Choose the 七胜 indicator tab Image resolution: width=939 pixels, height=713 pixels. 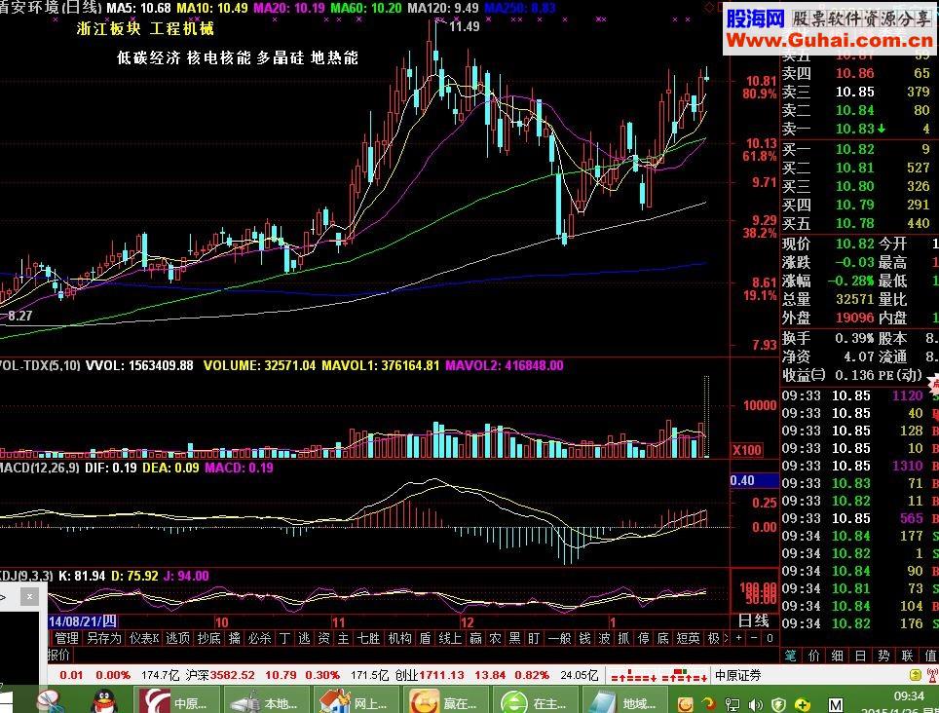(x=368, y=638)
